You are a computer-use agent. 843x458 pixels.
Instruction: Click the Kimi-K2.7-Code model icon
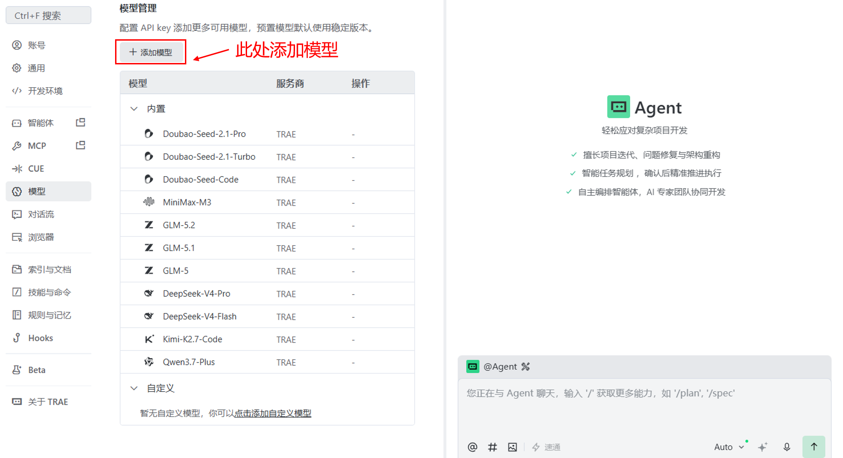coord(149,339)
